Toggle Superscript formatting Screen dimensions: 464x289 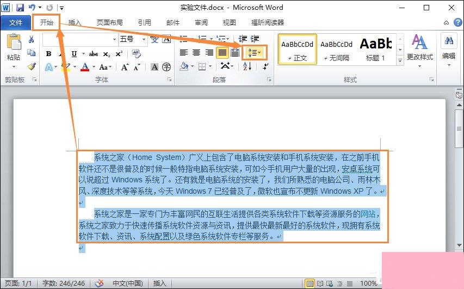tap(119, 53)
